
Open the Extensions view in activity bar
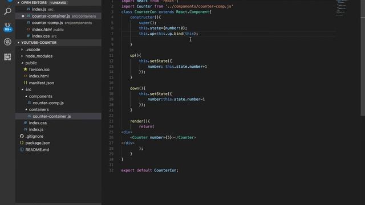pos(7,57)
